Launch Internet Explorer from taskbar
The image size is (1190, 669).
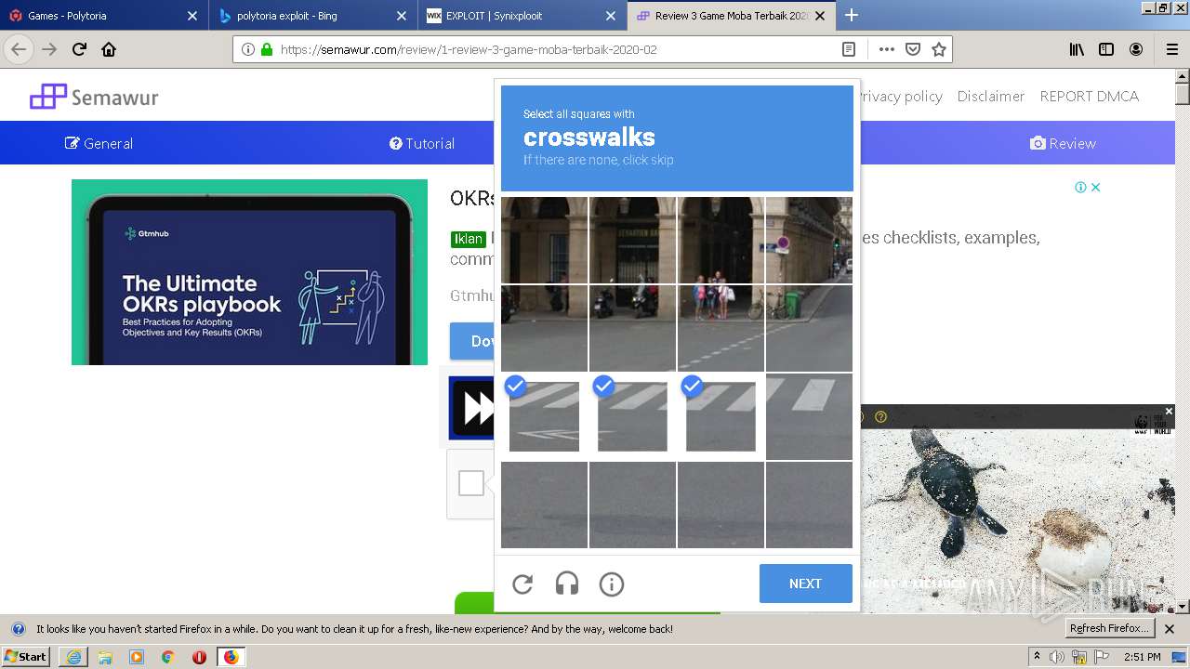pyautogui.click(x=73, y=657)
